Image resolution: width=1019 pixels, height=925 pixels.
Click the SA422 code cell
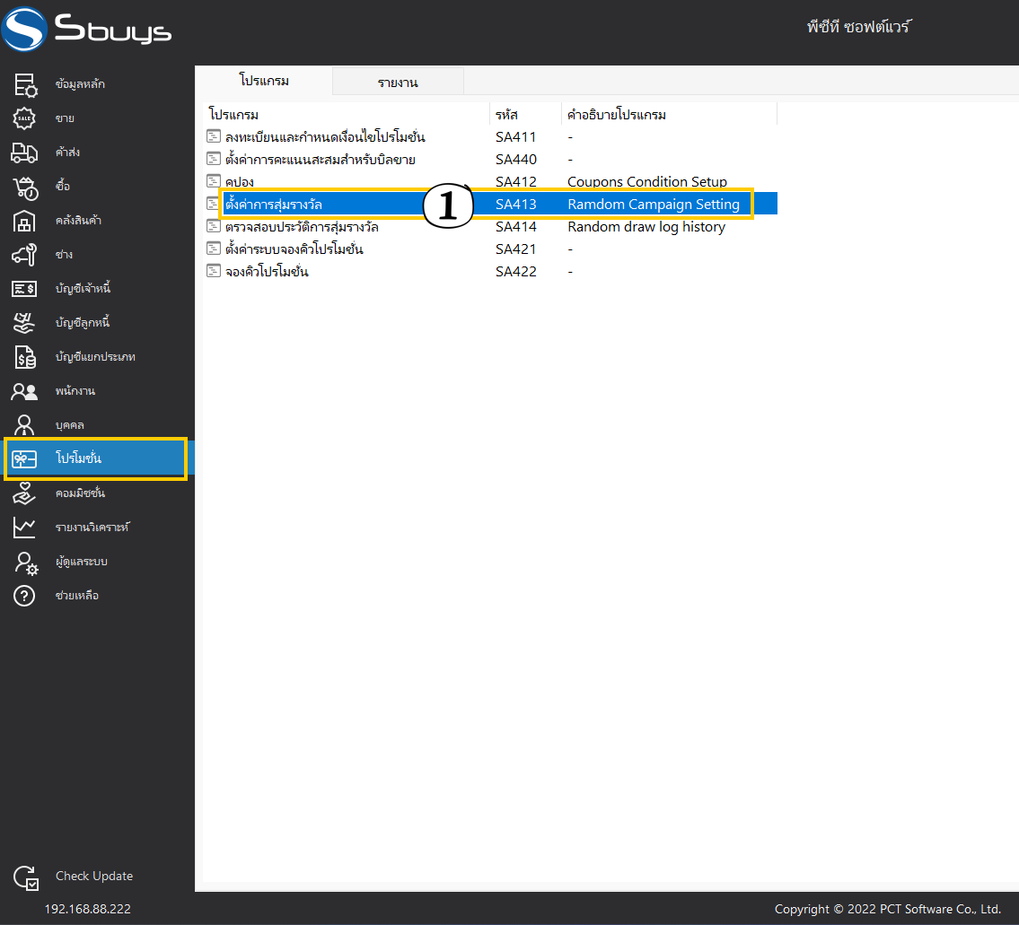pos(516,272)
